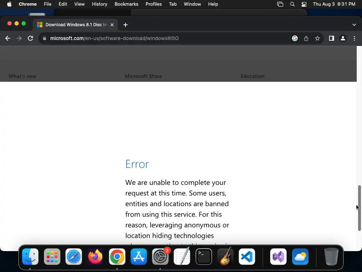Image resolution: width=362 pixels, height=272 pixels.
Task: Launch Terminal from the Dock
Action: point(204,256)
